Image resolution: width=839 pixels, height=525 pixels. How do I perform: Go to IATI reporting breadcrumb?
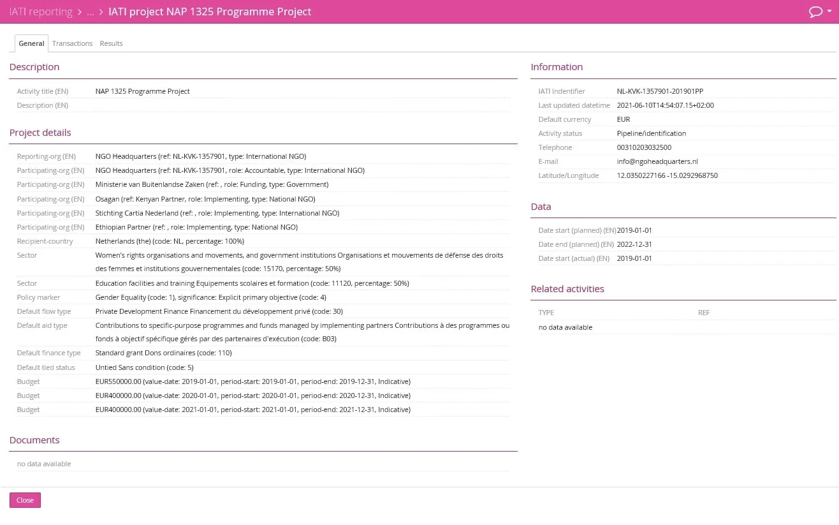point(41,11)
